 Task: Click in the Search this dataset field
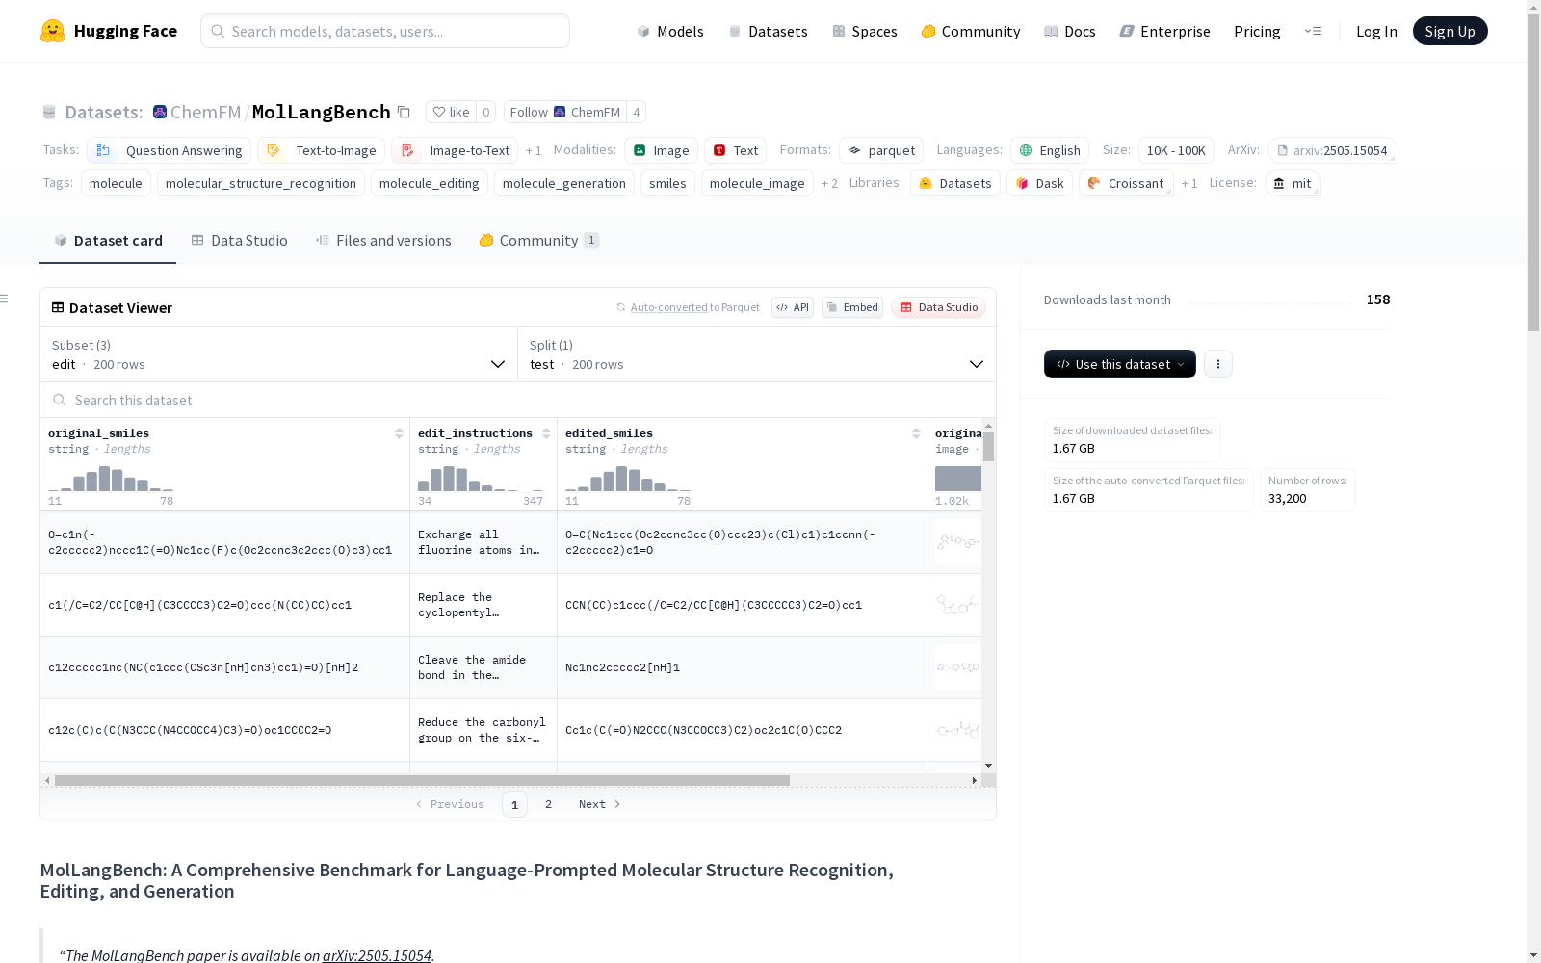pyautogui.click(x=518, y=400)
